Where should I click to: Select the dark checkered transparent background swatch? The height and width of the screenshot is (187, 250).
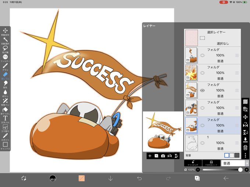(237, 155)
